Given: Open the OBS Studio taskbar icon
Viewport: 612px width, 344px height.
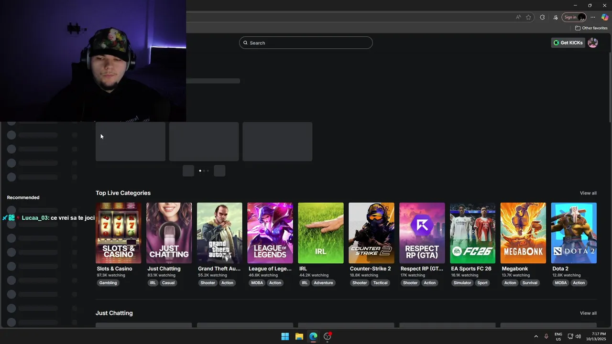Looking at the screenshot, I should pyautogui.click(x=328, y=336).
